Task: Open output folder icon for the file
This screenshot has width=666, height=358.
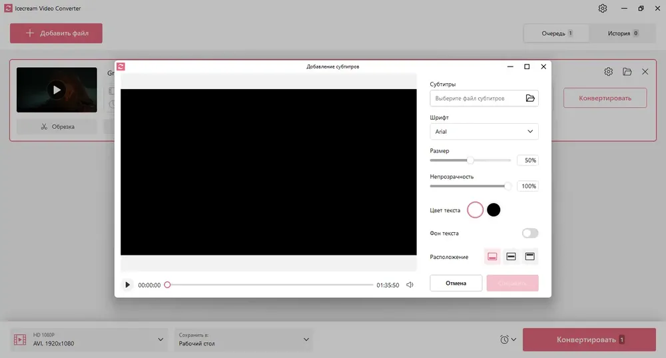Action: coord(627,72)
